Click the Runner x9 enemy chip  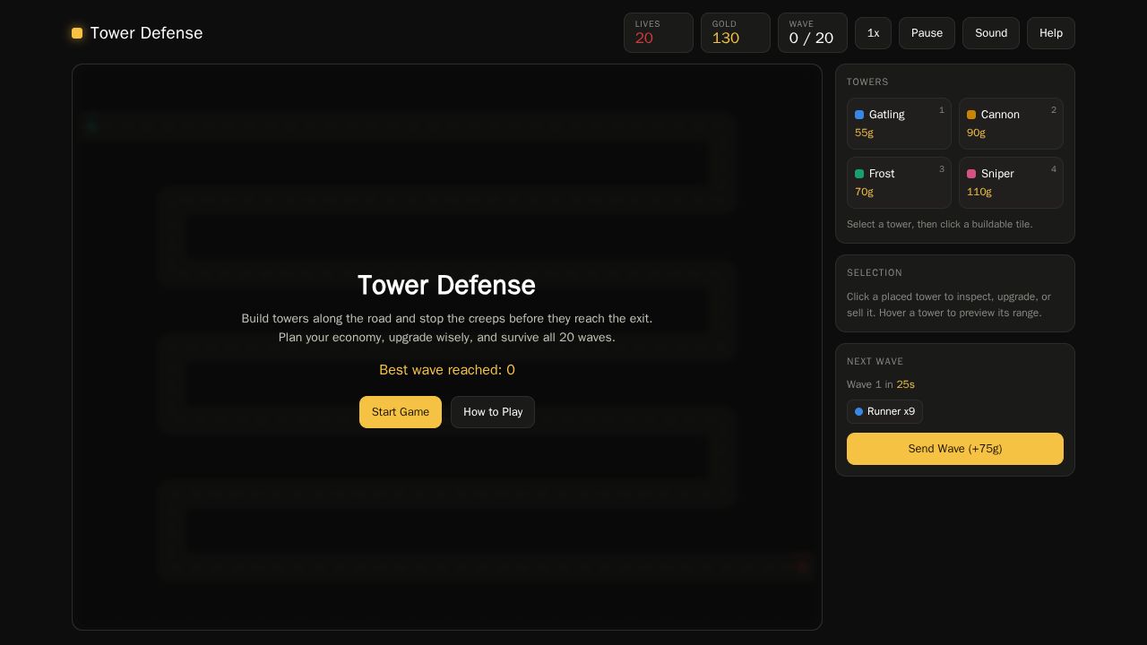point(884,411)
